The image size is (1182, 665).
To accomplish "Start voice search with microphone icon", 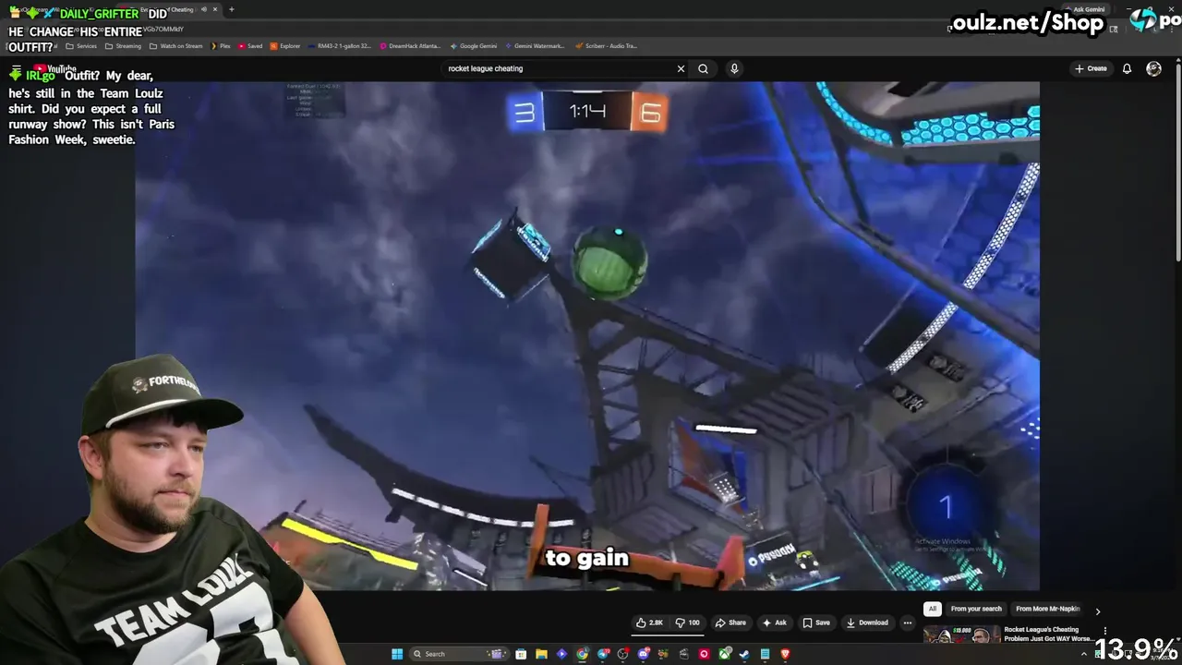I will pos(734,68).
